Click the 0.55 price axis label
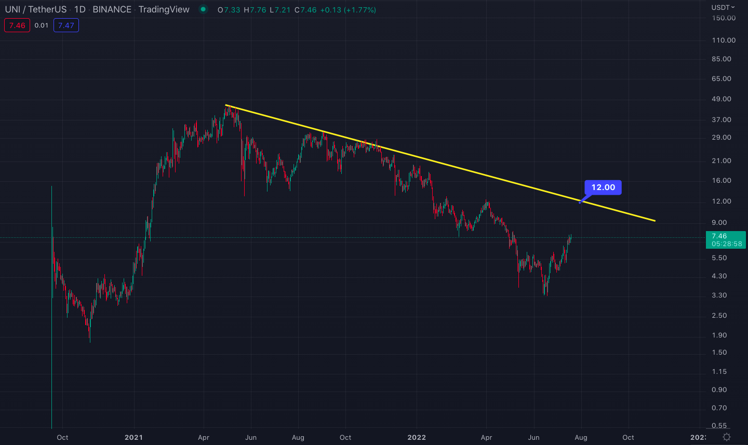 tap(719, 425)
